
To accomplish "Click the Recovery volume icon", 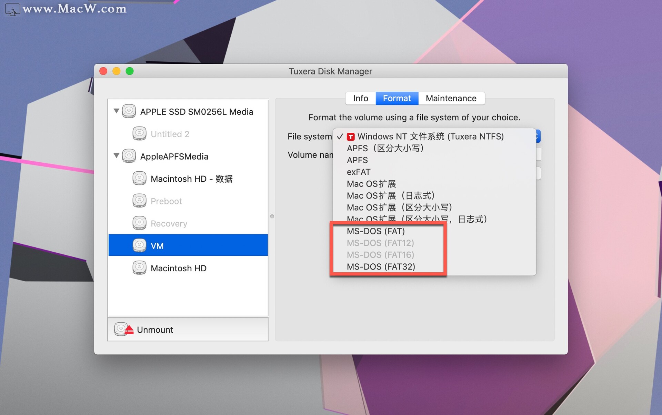I will 139,223.
